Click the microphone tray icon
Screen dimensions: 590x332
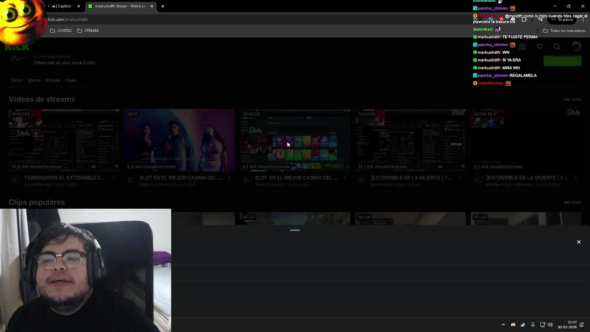point(533,325)
